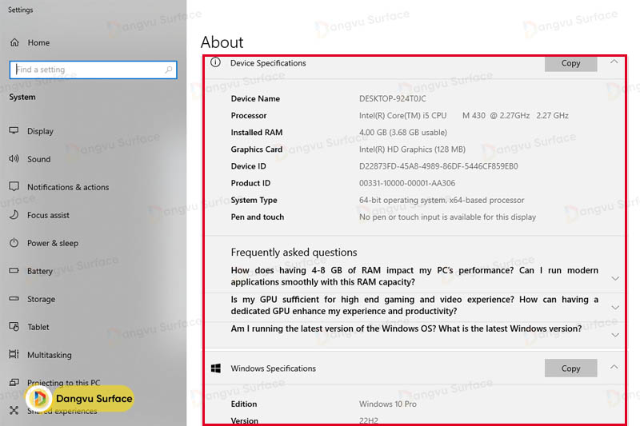The image size is (640, 426).
Task: Select the Battery icon item
Action: click(14, 271)
